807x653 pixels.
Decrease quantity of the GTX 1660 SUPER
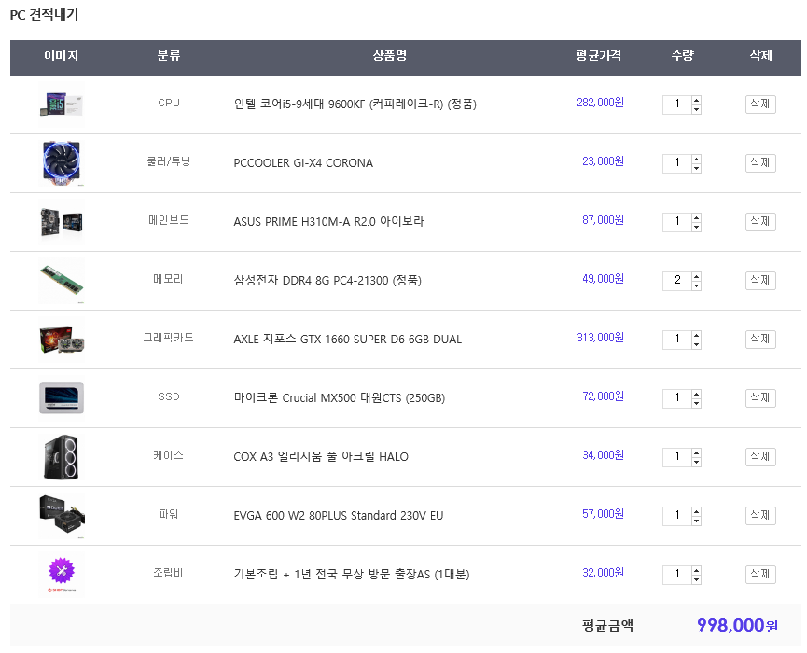[x=696, y=343]
